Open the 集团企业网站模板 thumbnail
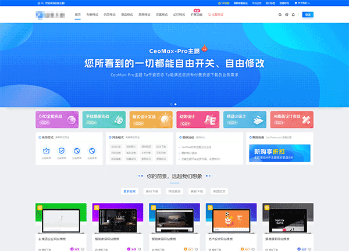 [x=61, y=218]
